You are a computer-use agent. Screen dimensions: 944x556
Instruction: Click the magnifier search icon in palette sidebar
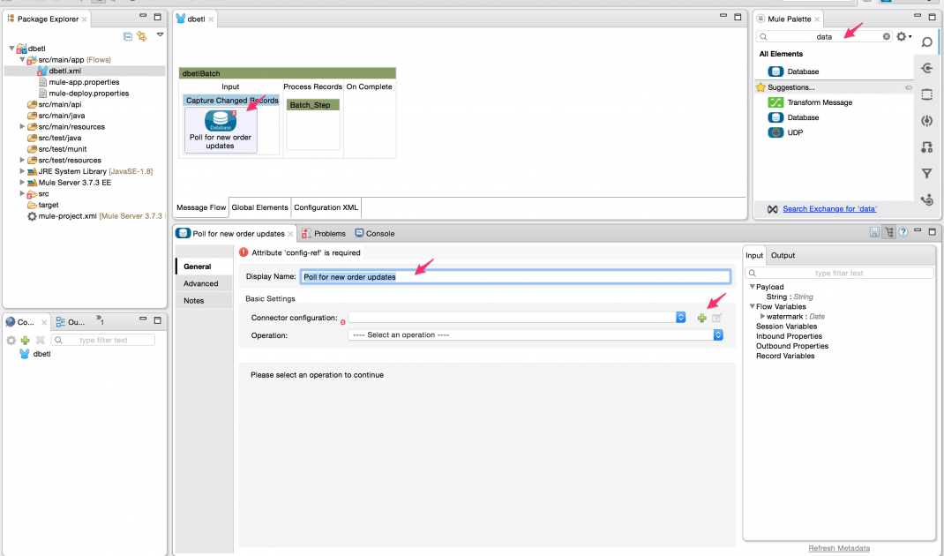(926, 41)
